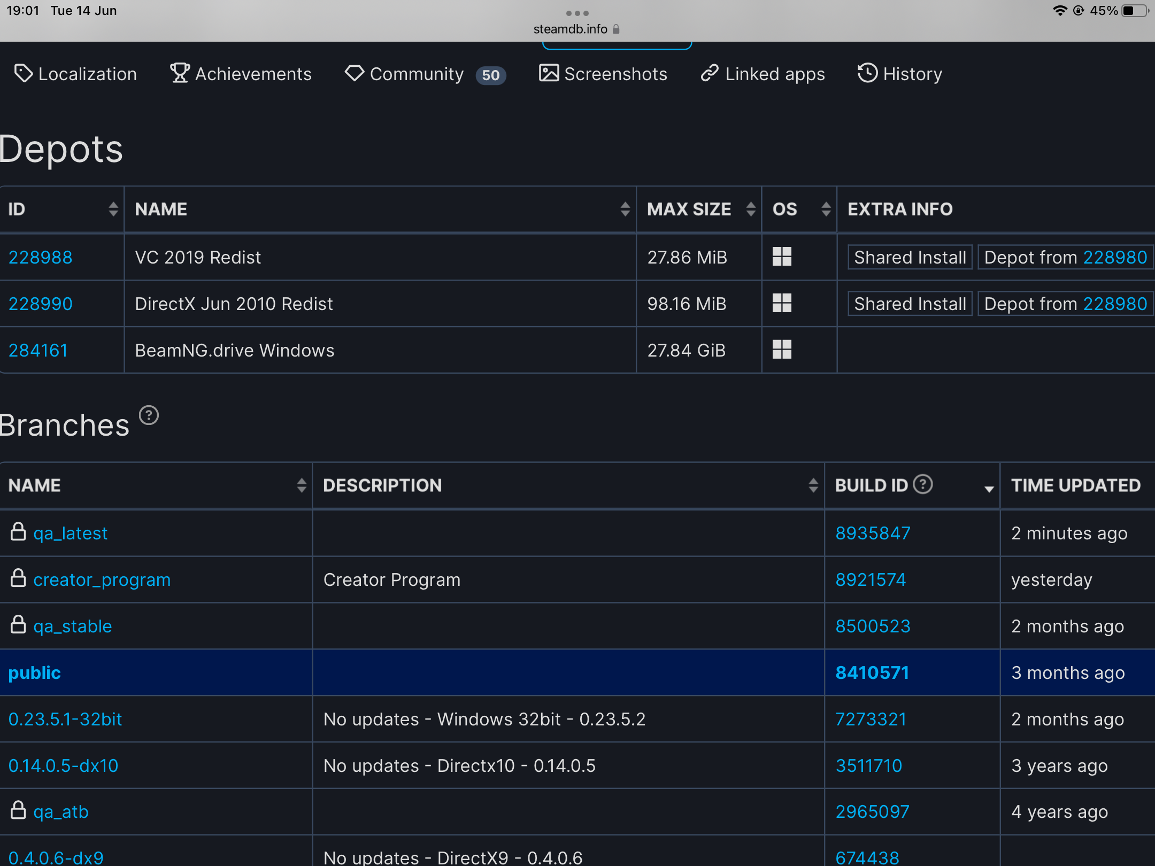1155x866 pixels.
Task: Click the Build ID help icon
Action: (922, 484)
